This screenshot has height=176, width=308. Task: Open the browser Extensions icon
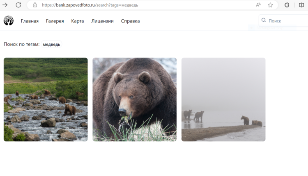tap(287, 5)
